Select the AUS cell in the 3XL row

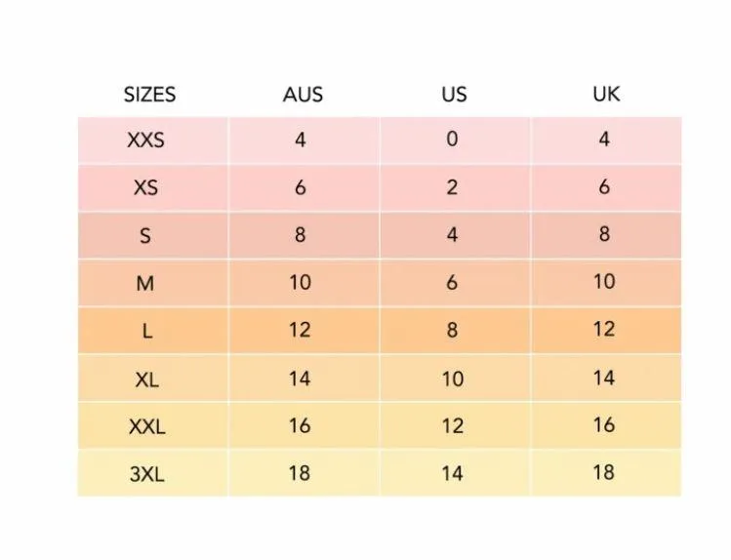[x=300, y=473]
